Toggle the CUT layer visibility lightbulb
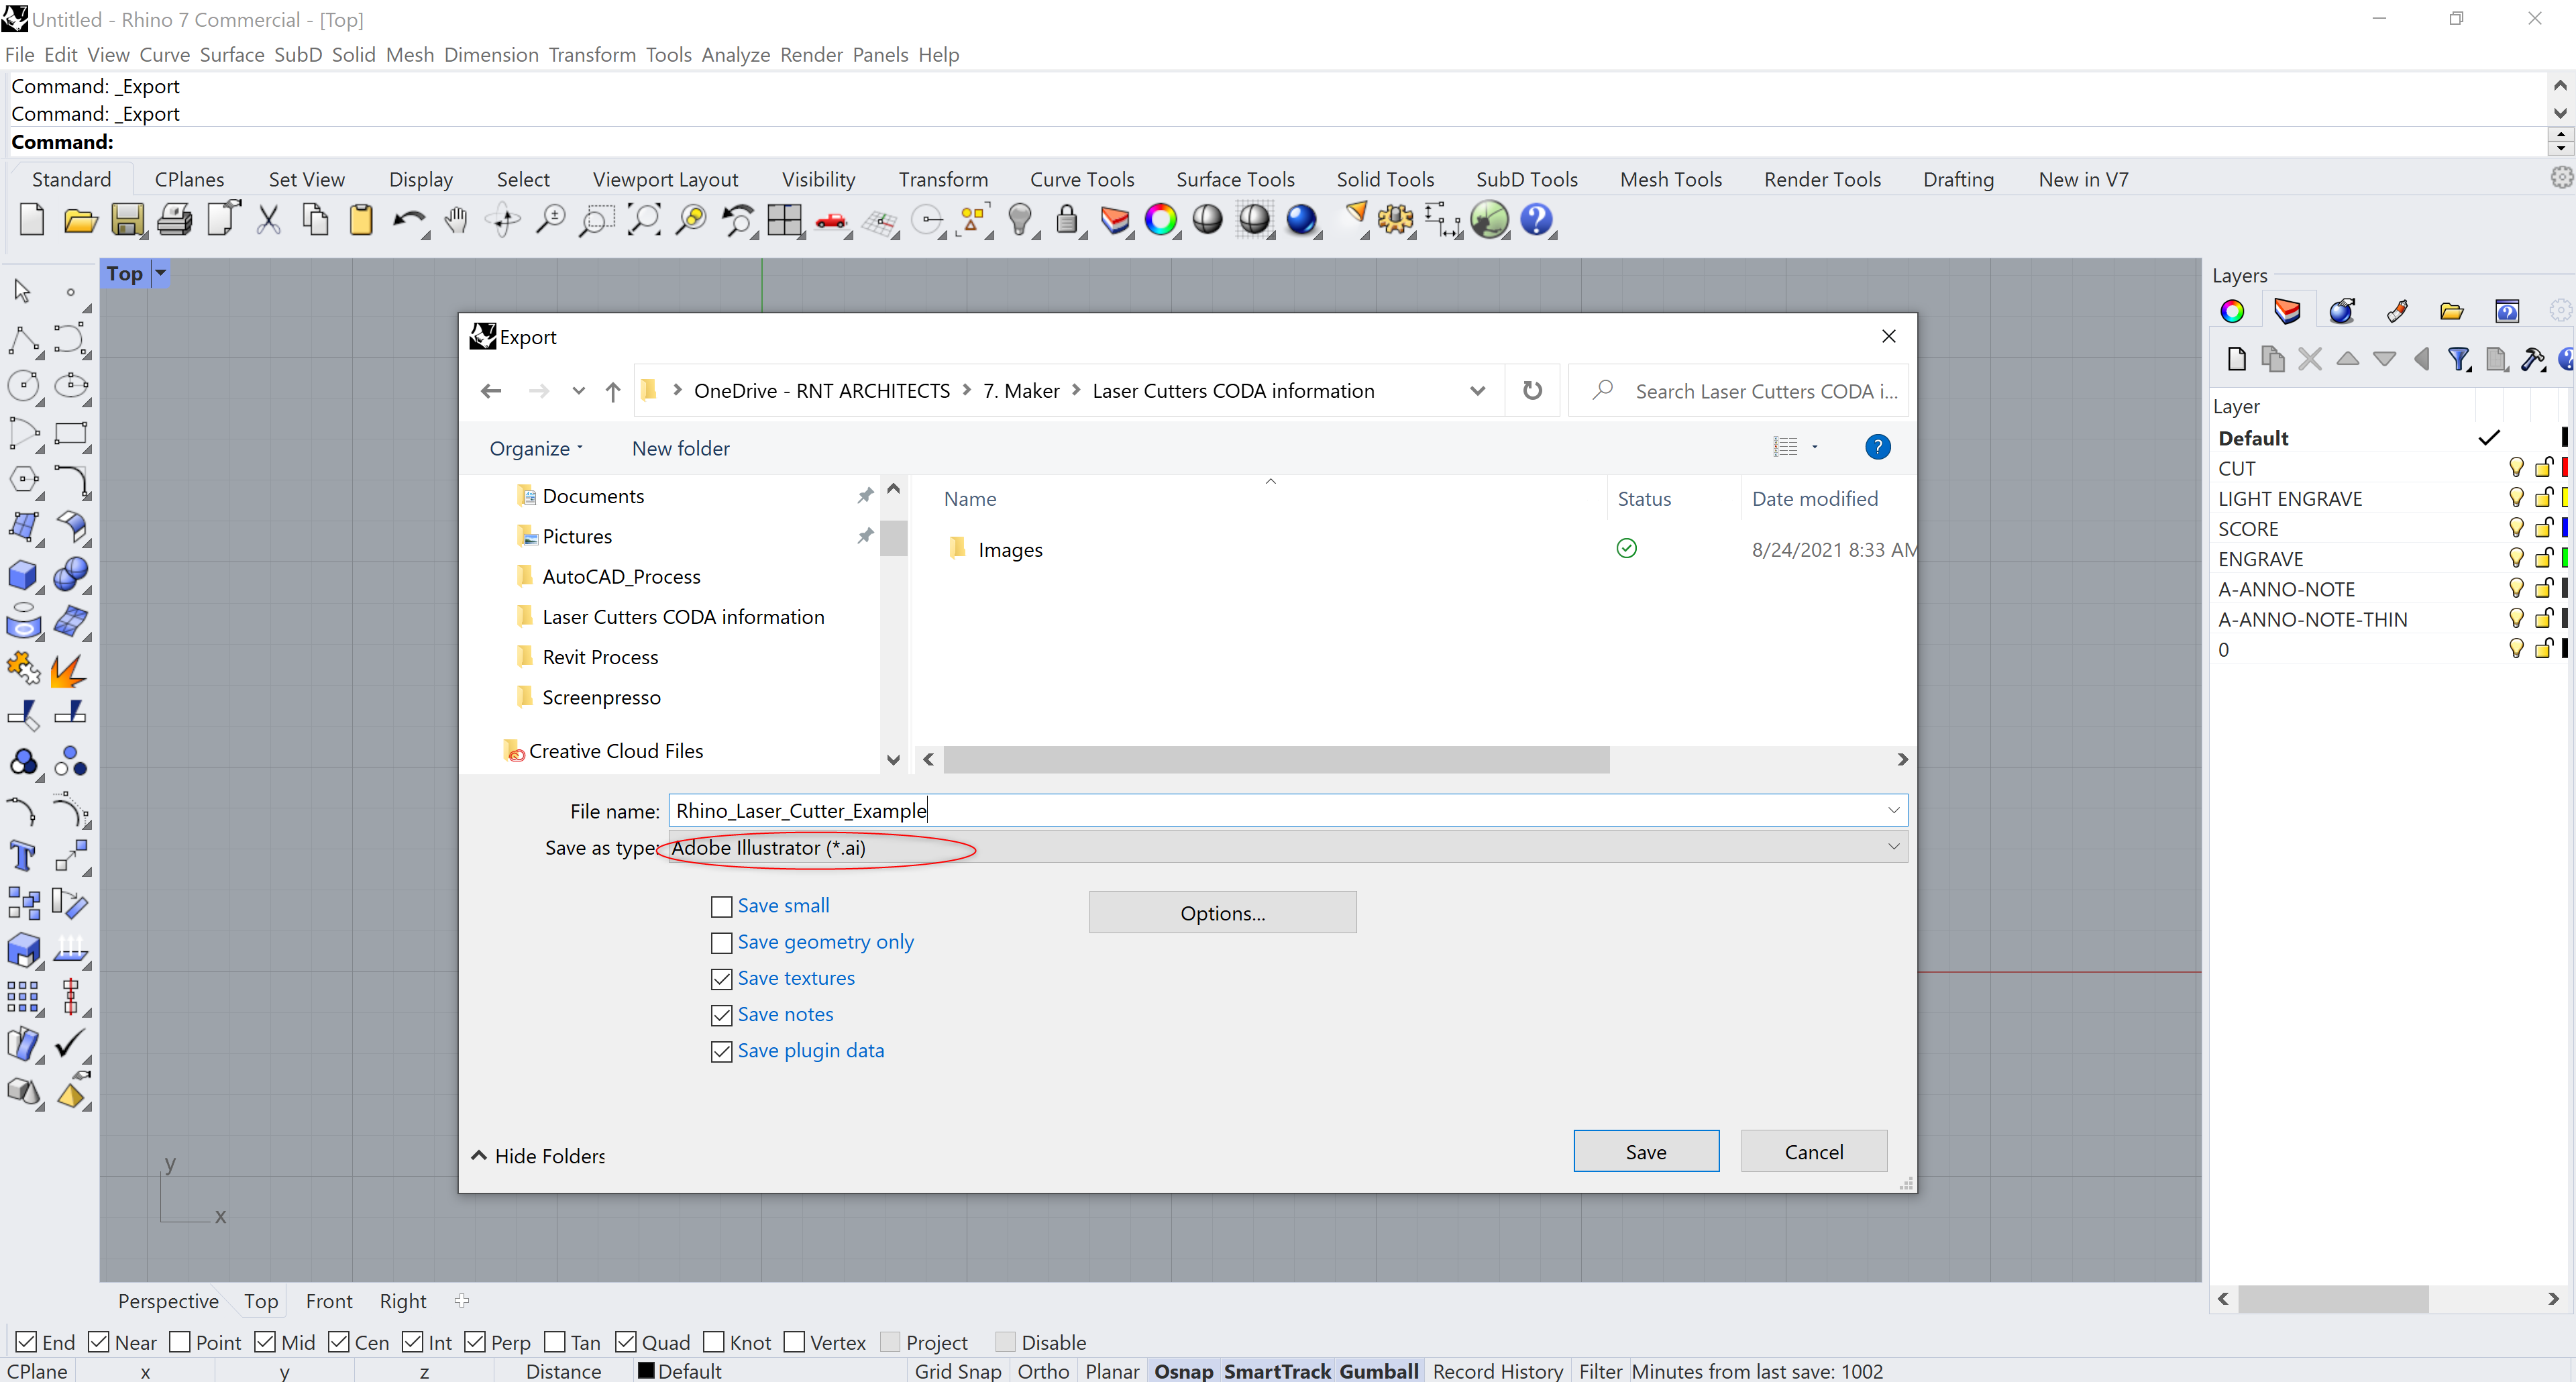The width and height of the screenshot is (2576, 1382). (x=2516, y=467)
